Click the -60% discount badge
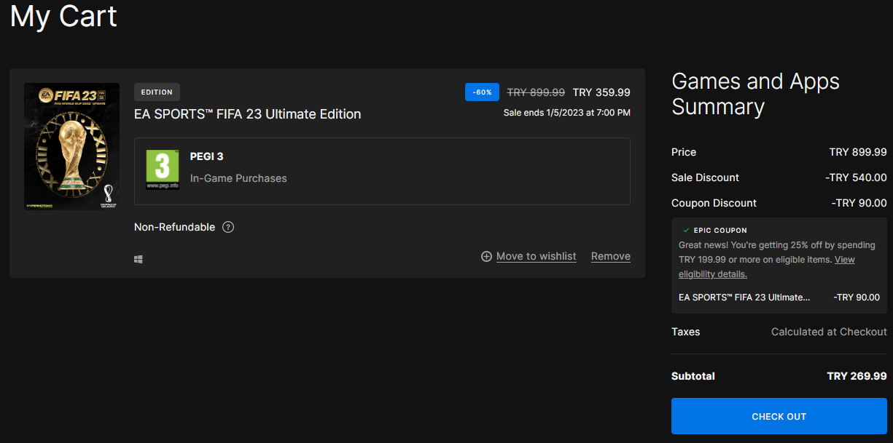The image size is (893, 443). coord(482,92)
